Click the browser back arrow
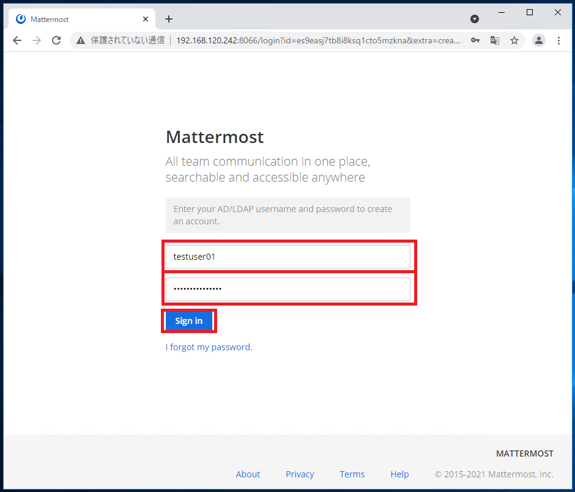Screen dimensions: 575x492 (17, 40)
